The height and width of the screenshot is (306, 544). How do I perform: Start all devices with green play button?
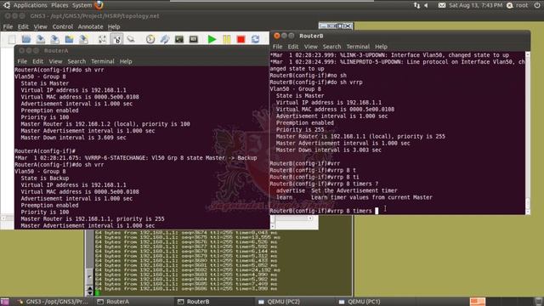click(212, 39)
